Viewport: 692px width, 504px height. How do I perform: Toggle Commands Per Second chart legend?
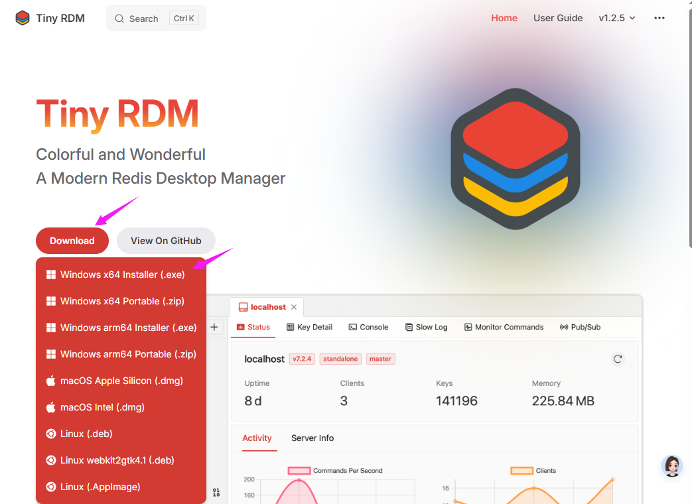pyautogui.click(x=335, y=470)
